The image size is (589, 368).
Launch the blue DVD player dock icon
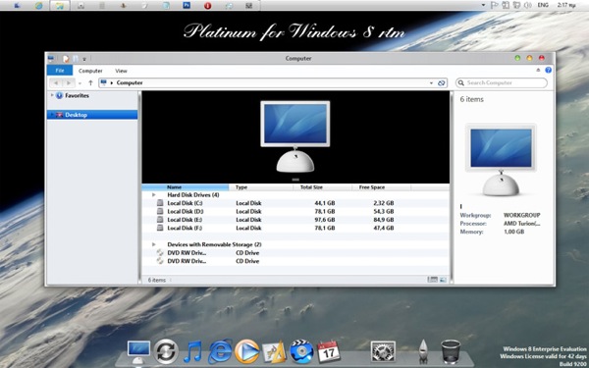(x=301, y=352)
